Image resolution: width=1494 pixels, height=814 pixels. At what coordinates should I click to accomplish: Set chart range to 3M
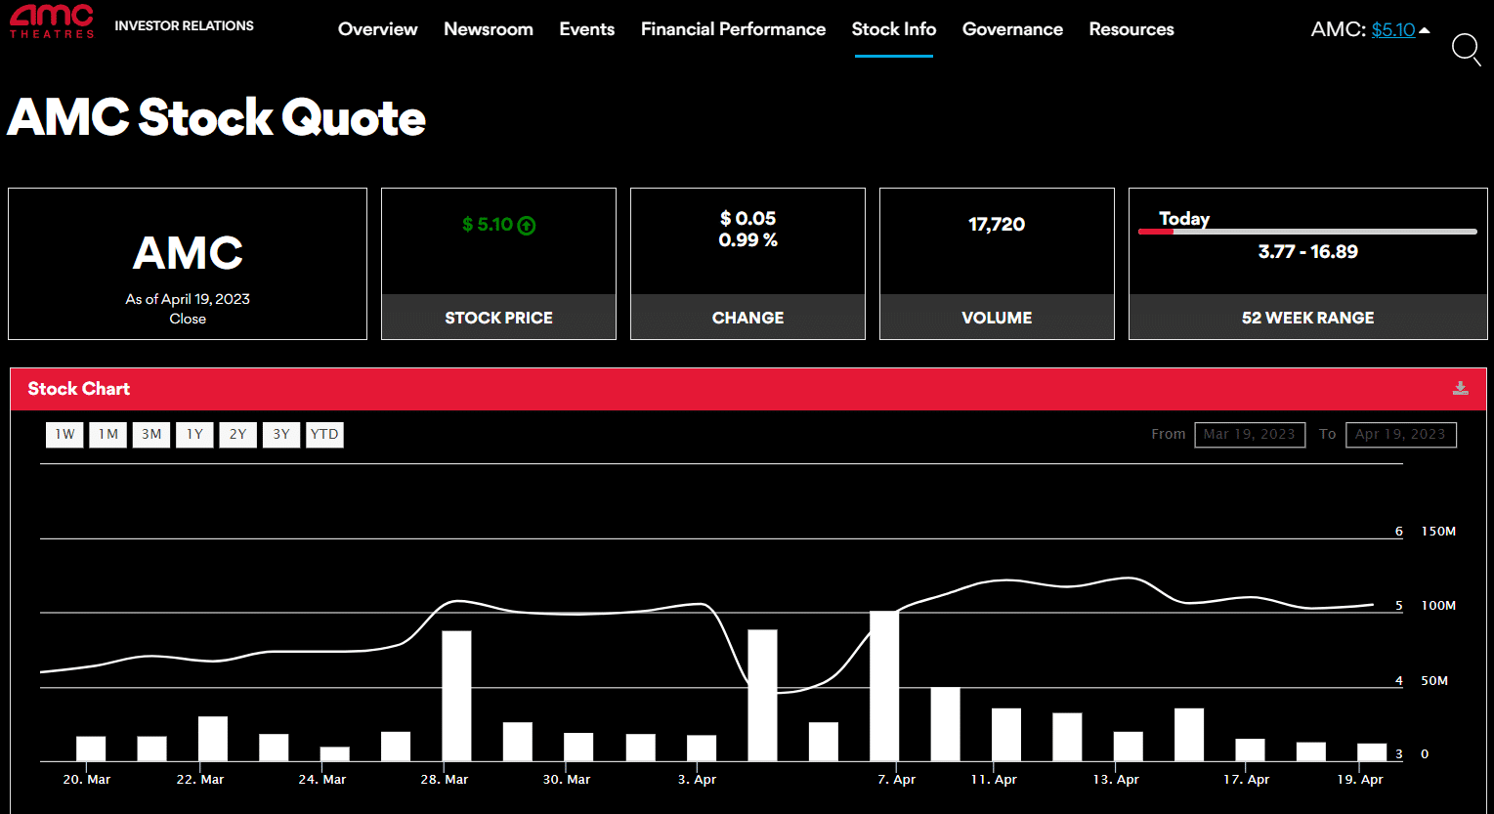(151, 435)
